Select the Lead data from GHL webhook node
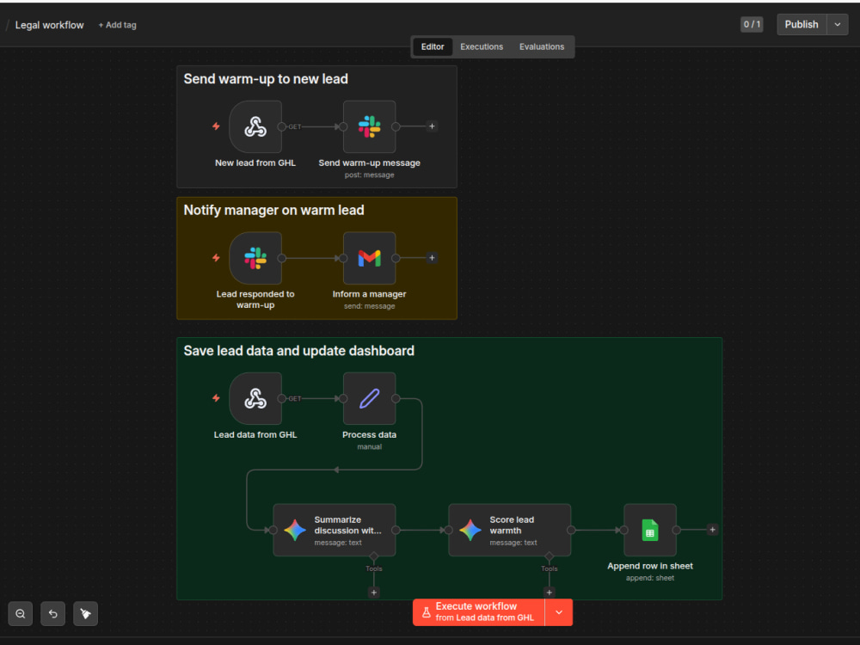 255,399
